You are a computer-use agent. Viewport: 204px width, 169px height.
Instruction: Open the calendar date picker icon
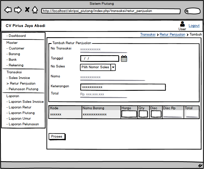click(x=124, y=59)
